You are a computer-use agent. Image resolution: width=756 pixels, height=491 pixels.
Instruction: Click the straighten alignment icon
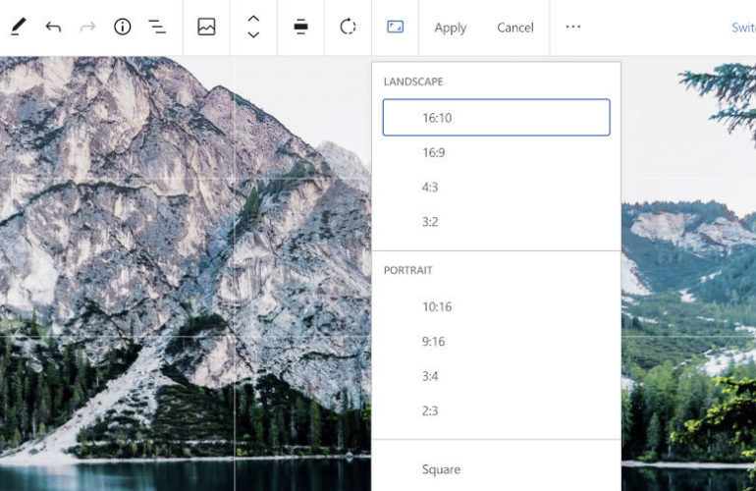click(x=300, y=27)
